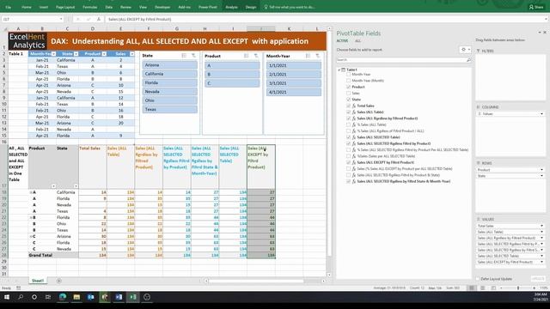
Task: Click the horizontal sheet scrollbar
Action: pyautogui.click(x=257, y=281)
